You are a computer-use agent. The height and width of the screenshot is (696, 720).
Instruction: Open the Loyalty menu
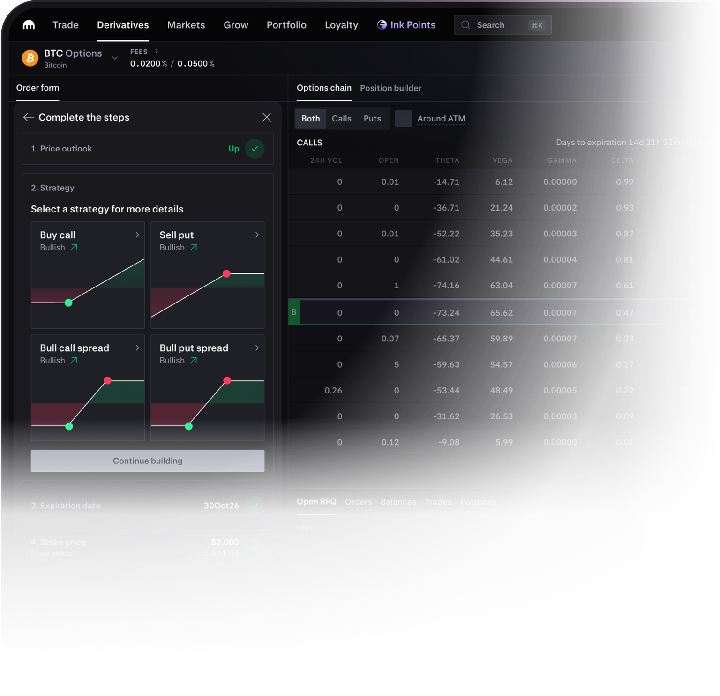click(341, 25)
